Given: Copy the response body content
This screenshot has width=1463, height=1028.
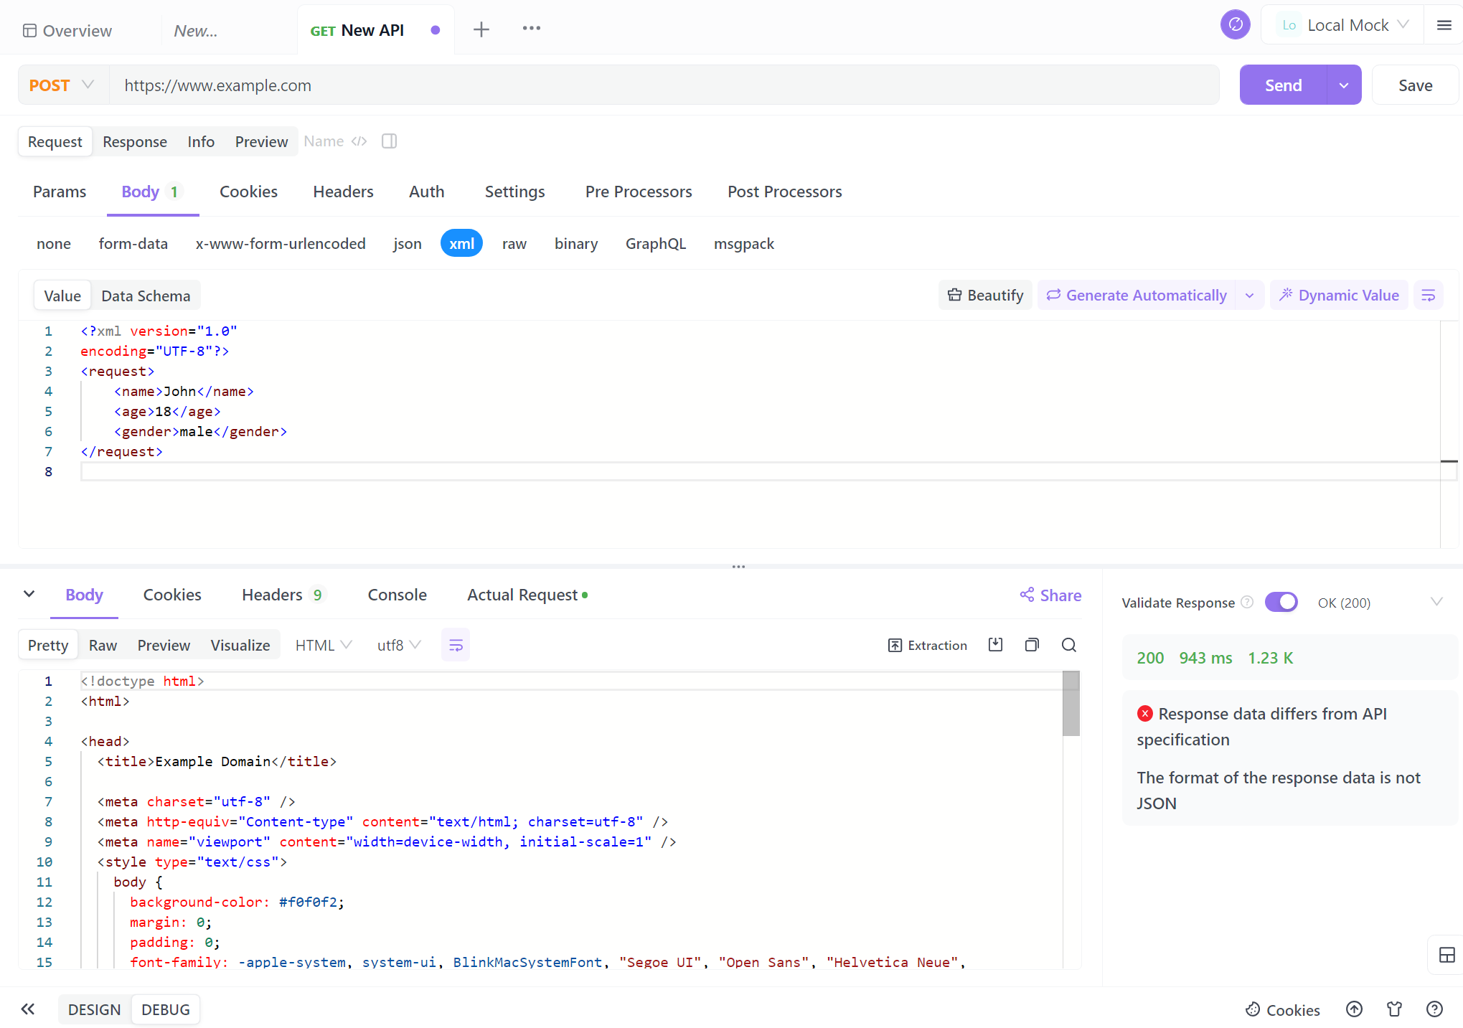Looking at the screenshot, I should [x=1032, y=645].
